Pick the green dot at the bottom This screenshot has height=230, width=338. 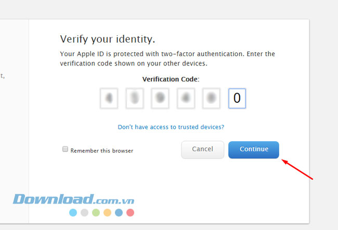(x=96, y=212)
